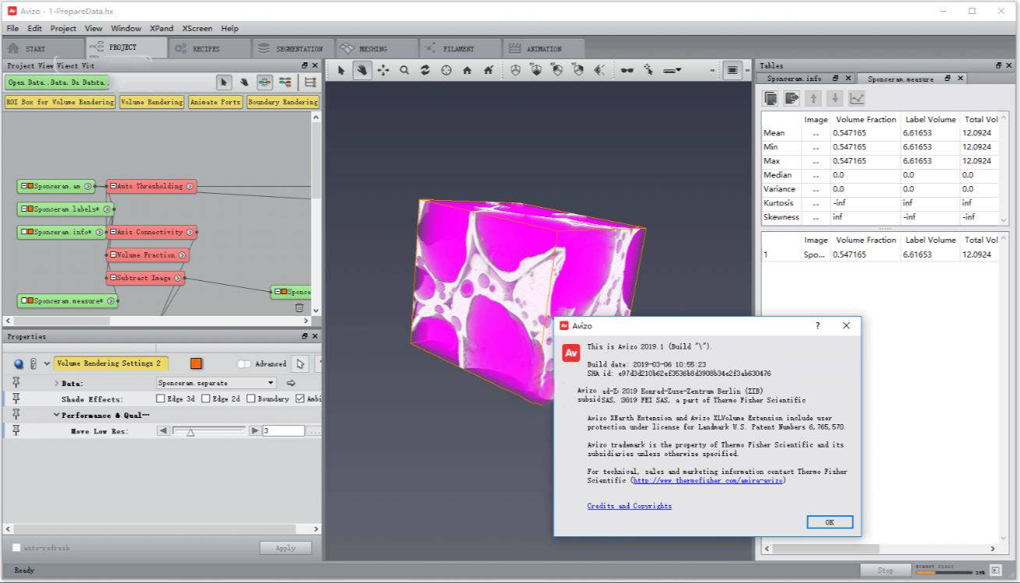Click the arrow icon next to Data dropdown
This screenshot has height=583, width=1020.
click(x=291, y=383)
